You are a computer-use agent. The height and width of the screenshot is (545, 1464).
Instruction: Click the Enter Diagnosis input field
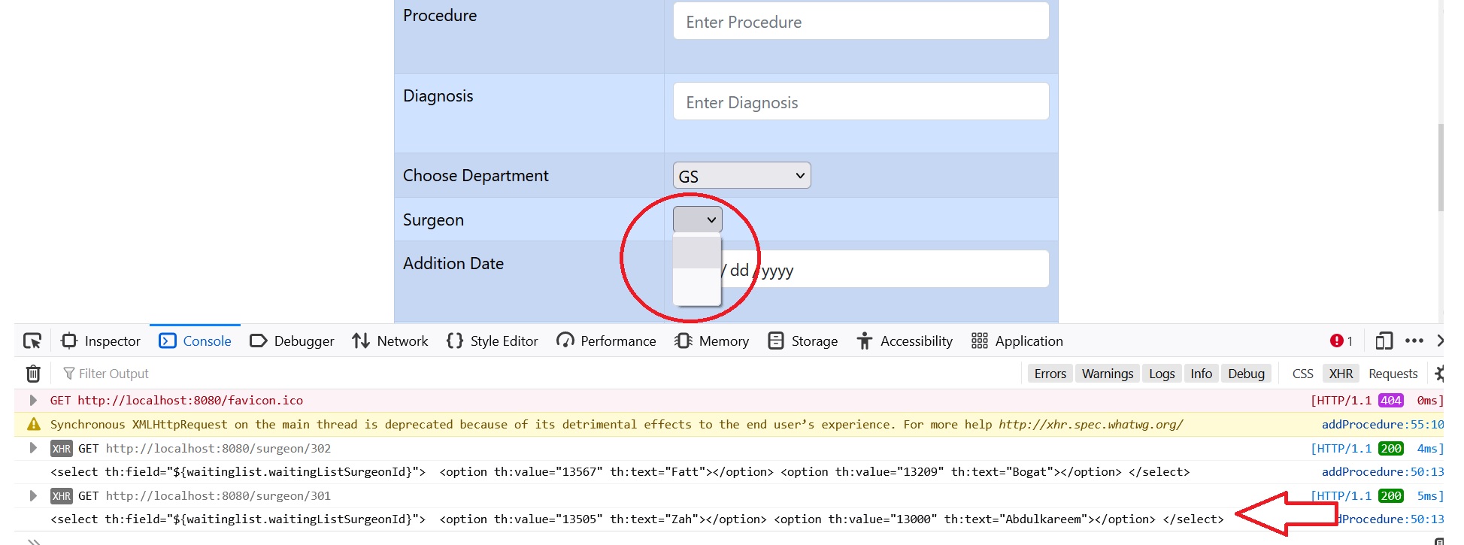[x=860, y=101]
